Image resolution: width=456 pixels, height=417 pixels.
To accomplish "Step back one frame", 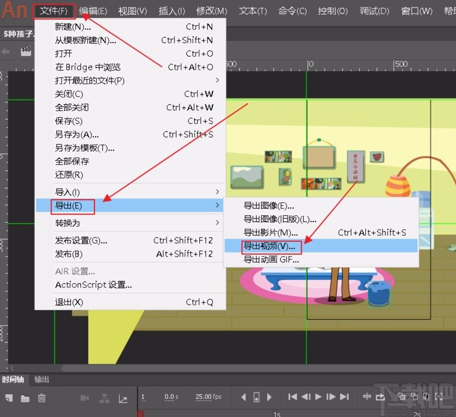I will tap(306, 397).
